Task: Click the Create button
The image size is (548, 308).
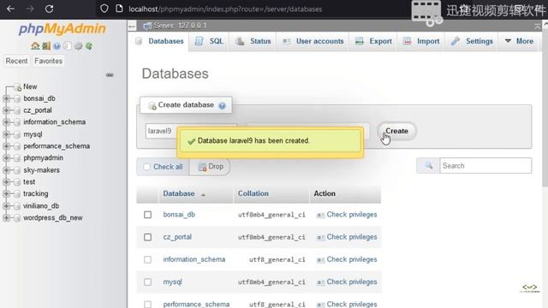Action: [396, 131]
